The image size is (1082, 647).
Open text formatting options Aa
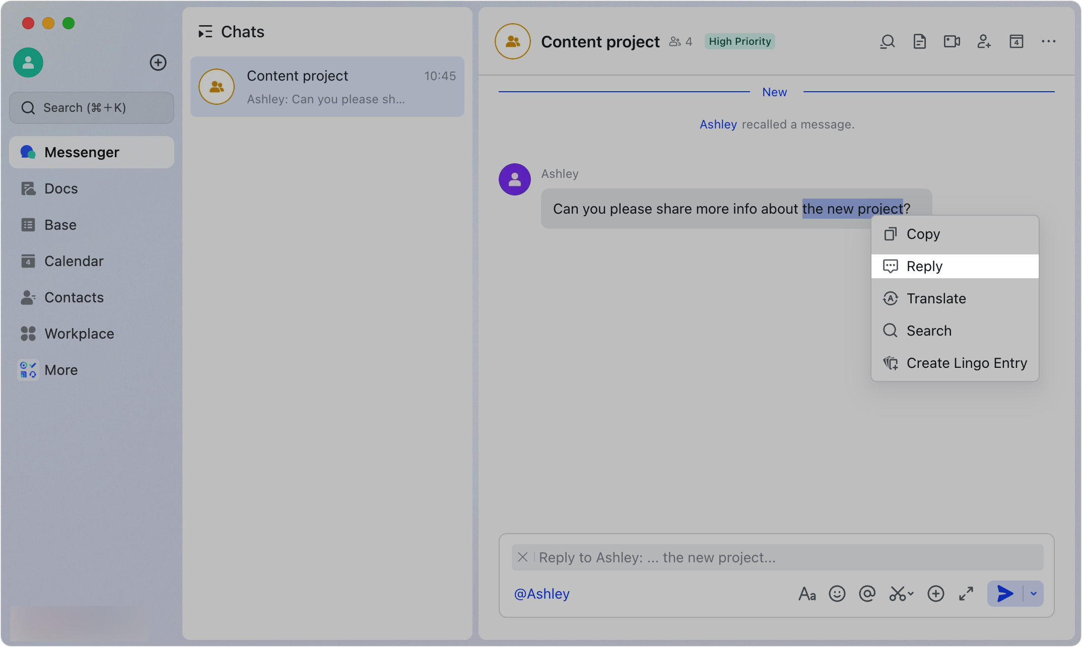click(x=807, y=594)
